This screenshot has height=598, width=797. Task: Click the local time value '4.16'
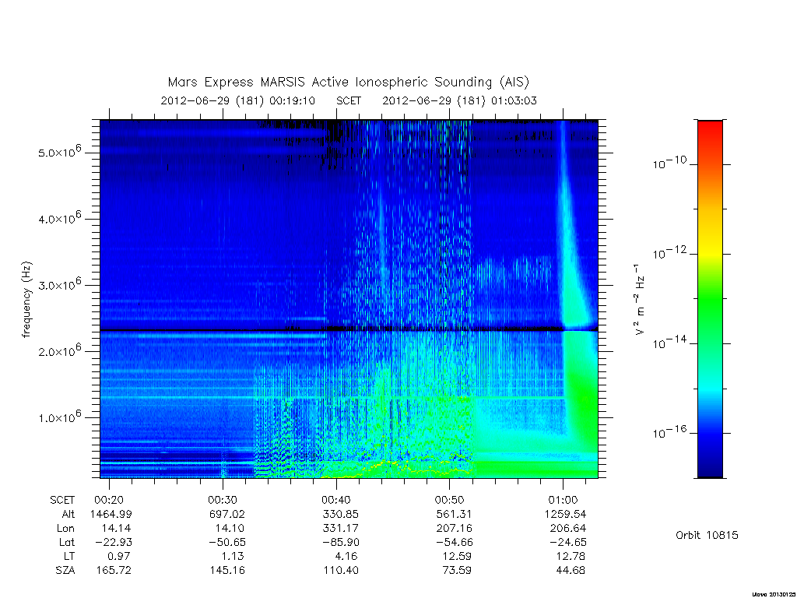tap(346, 556)
